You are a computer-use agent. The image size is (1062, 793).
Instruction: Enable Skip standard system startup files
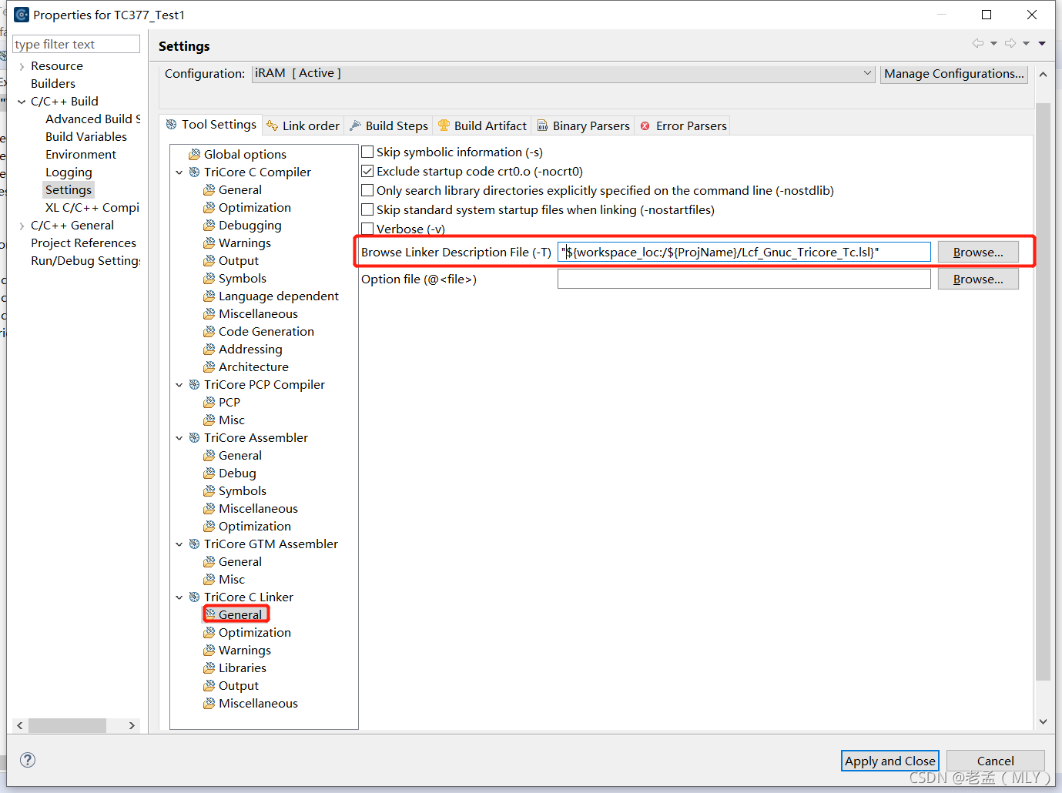click(367, 209)
